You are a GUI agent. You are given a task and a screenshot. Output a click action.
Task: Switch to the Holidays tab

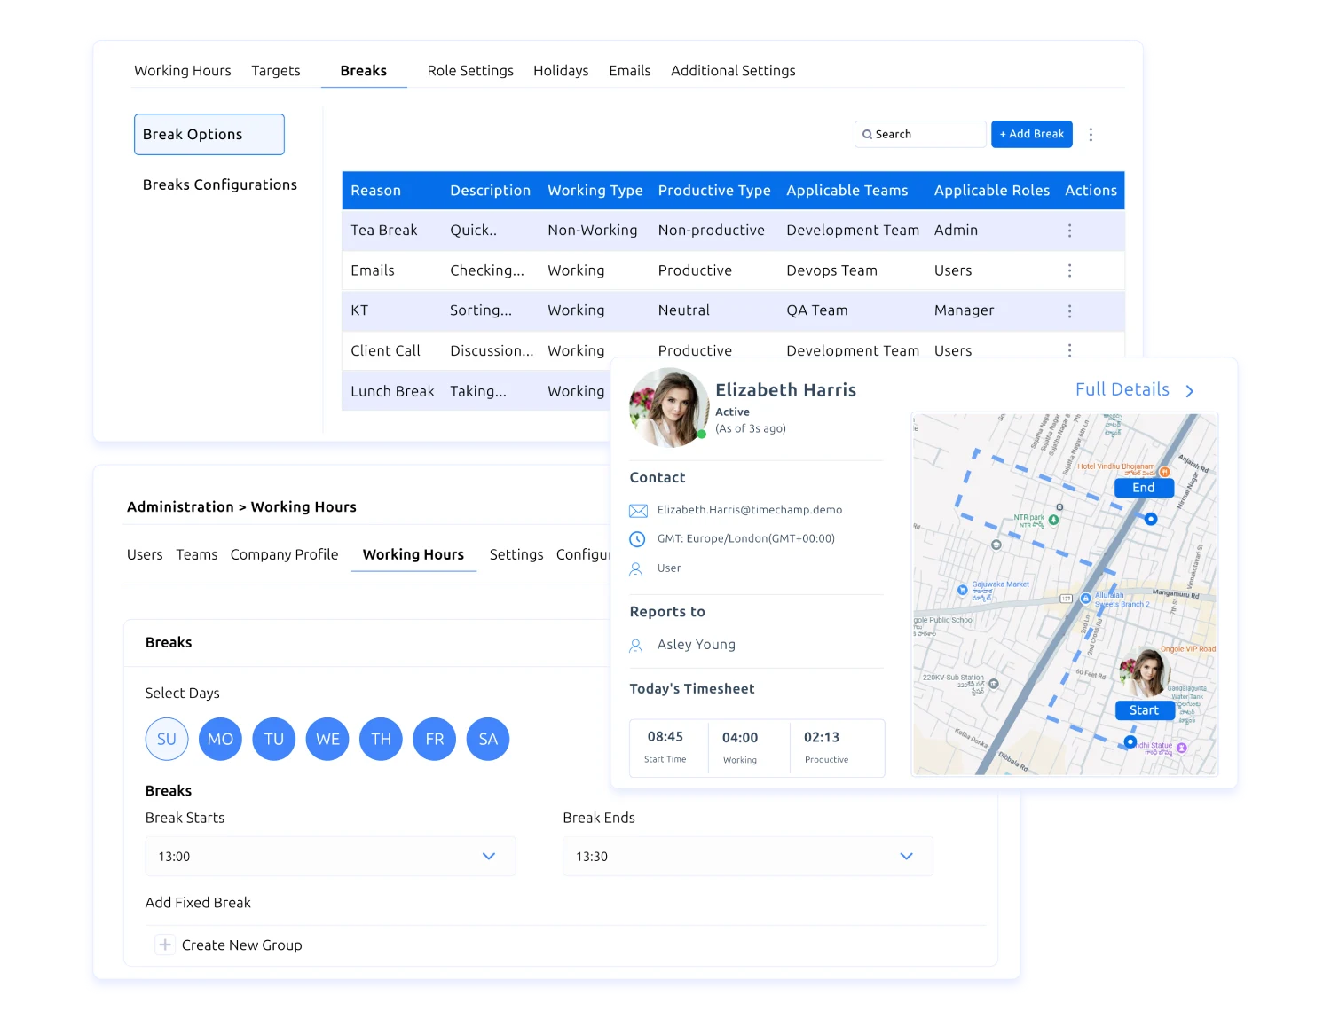[560, 70]
